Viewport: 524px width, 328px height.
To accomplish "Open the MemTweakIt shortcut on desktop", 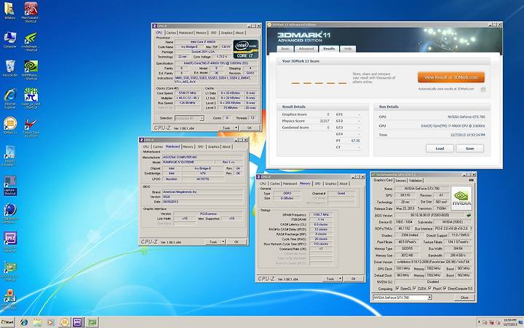I will [x=31, y=12].
